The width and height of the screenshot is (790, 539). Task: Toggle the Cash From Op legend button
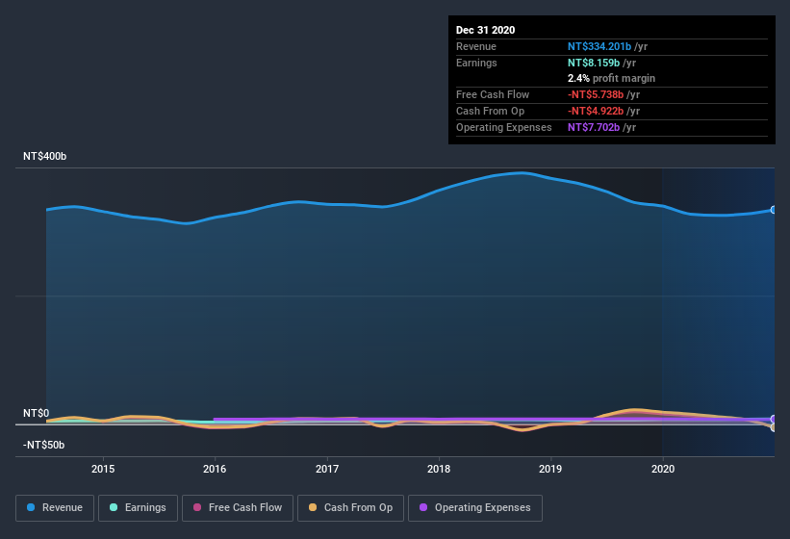click(x=350, y=508)
